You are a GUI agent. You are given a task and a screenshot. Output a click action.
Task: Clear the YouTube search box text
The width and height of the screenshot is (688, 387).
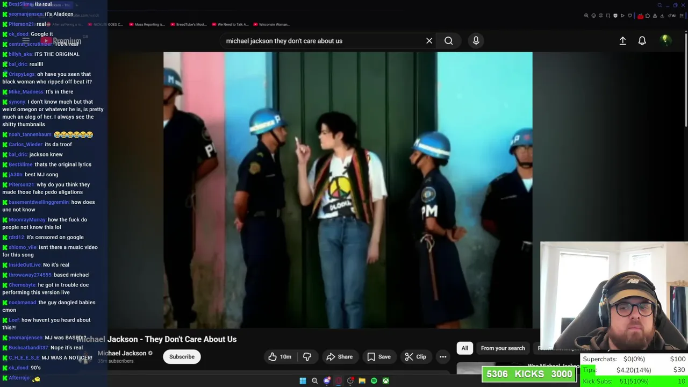(429, 41)
